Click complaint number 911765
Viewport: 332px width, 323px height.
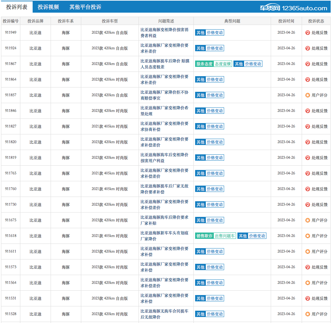pos(11,173)
